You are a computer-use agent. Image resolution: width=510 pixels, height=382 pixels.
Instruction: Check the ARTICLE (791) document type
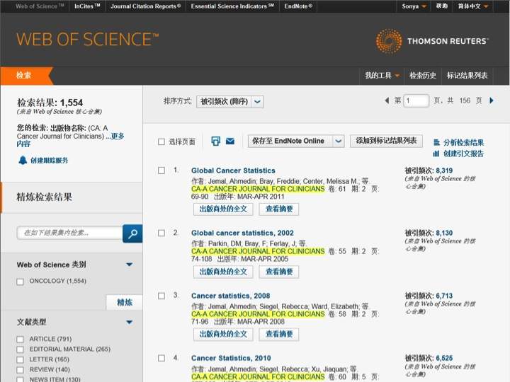(x=20, y=340)
